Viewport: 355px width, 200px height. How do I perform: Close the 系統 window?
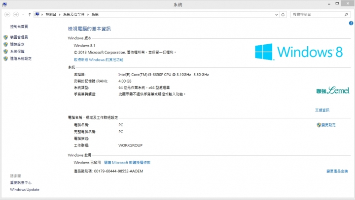click(348, 3)
